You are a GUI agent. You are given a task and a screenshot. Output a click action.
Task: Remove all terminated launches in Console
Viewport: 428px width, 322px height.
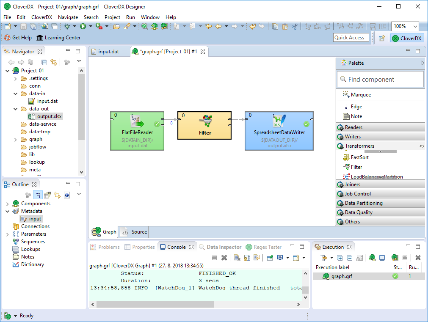[237, 258]
